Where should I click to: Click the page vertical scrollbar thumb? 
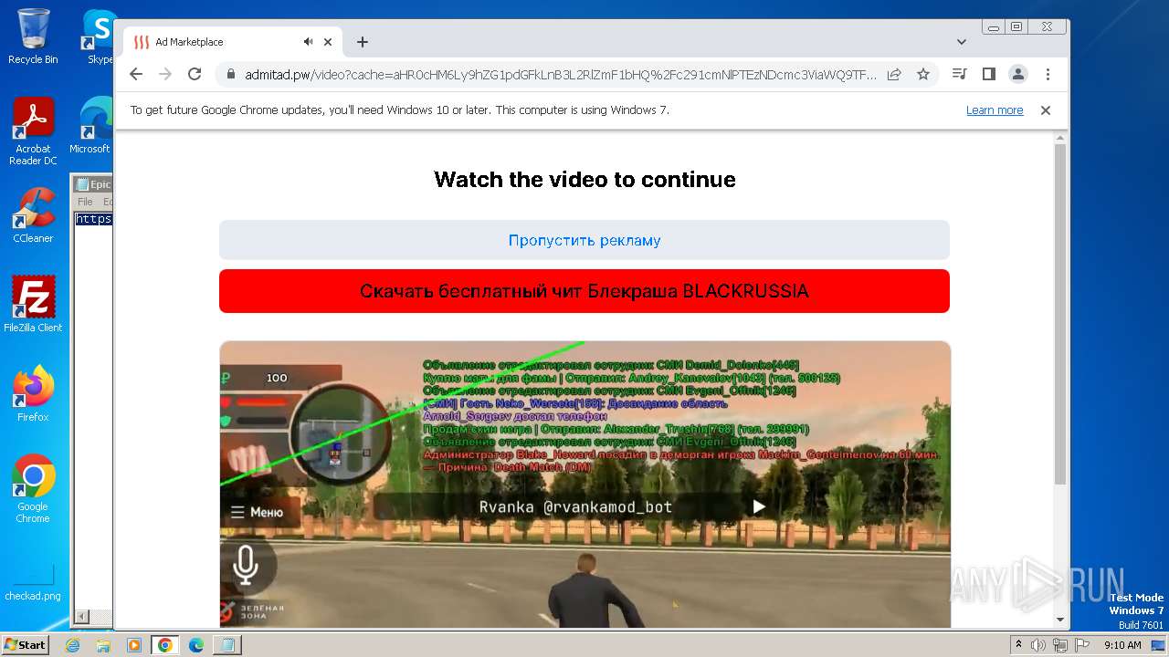coord(1060,314)
